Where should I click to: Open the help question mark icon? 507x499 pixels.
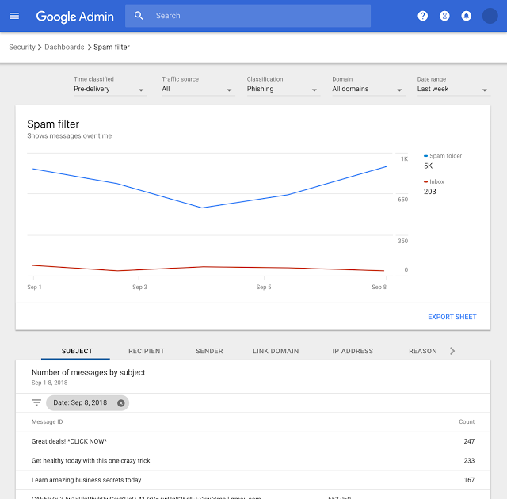point(422,16)
